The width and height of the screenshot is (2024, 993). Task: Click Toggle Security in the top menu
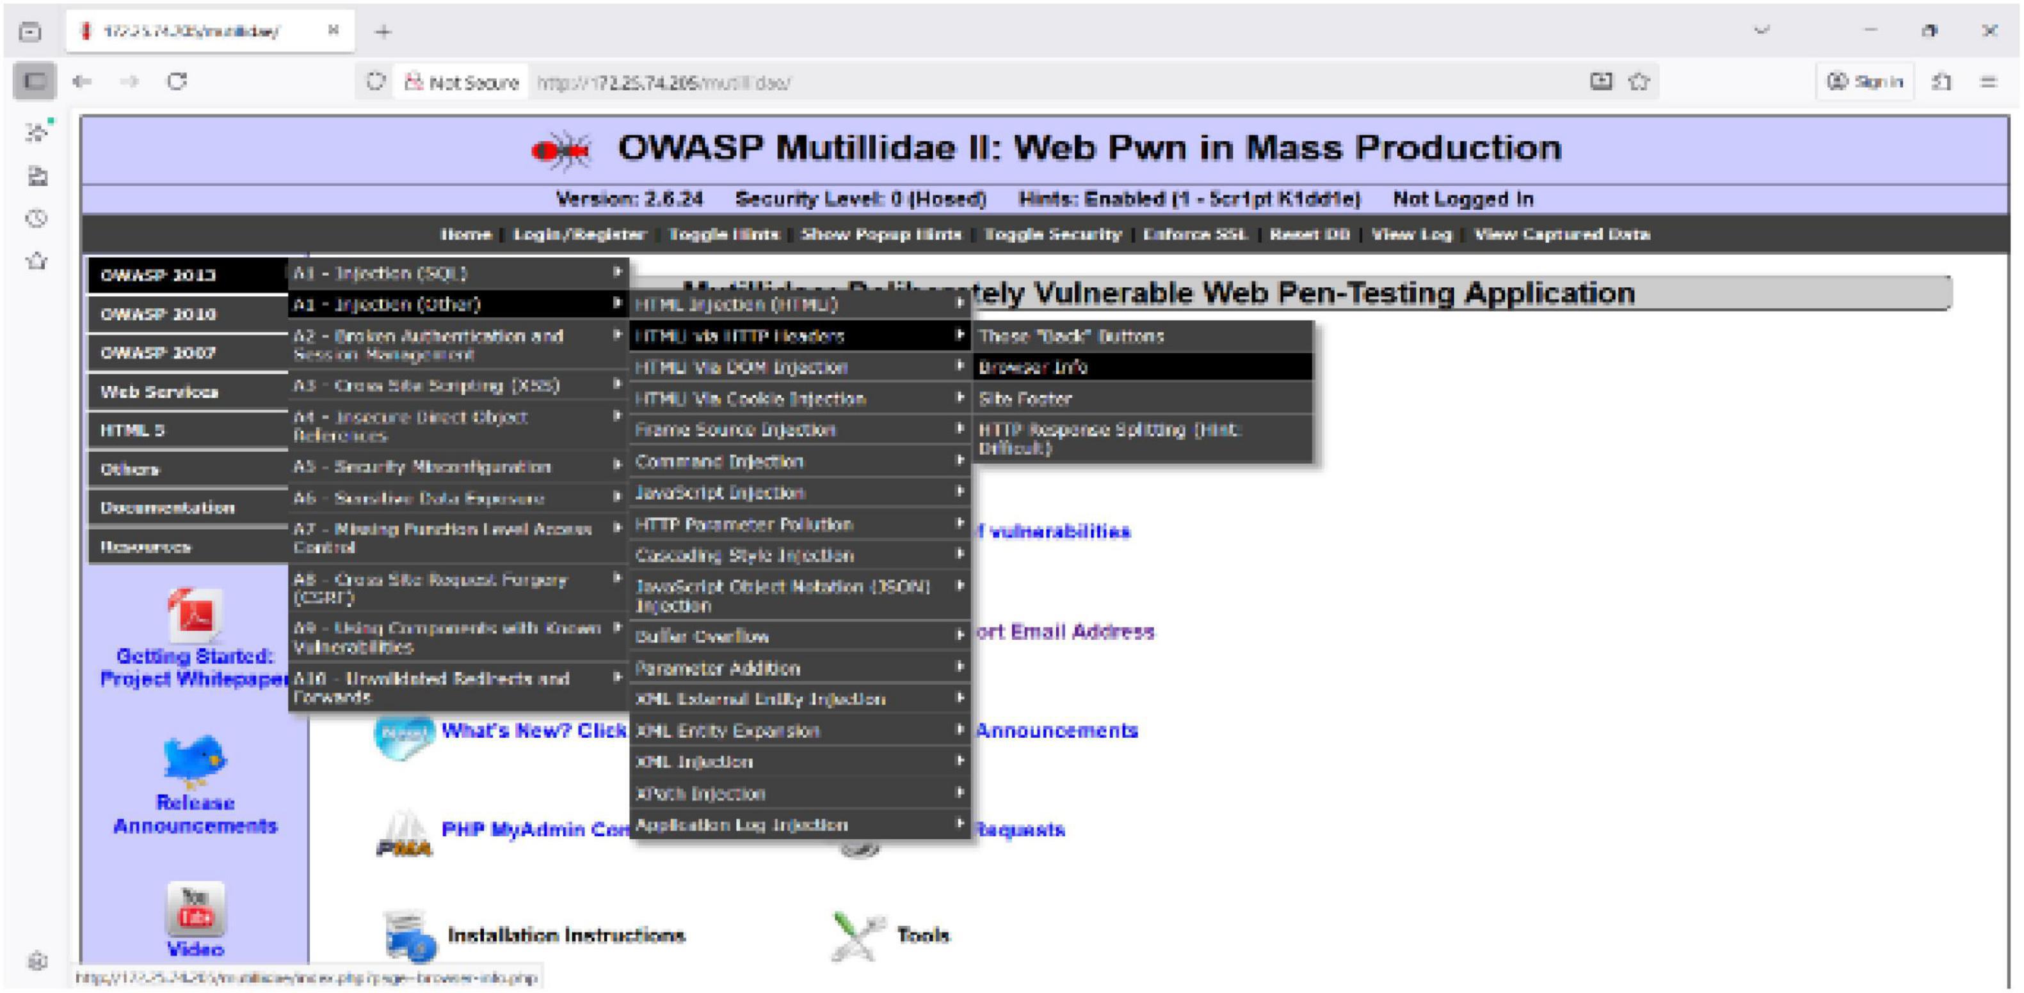(1053, 234)
